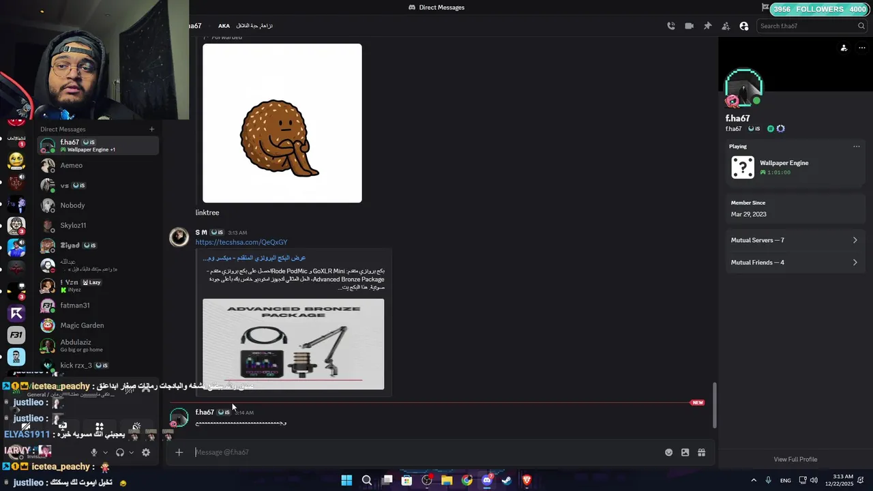873x491 pixels.
Task: Open the Playing activity three-dot menu
Action: point(857,146)
